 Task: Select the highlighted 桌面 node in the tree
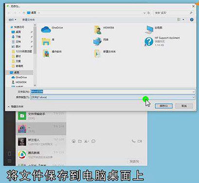19,73
